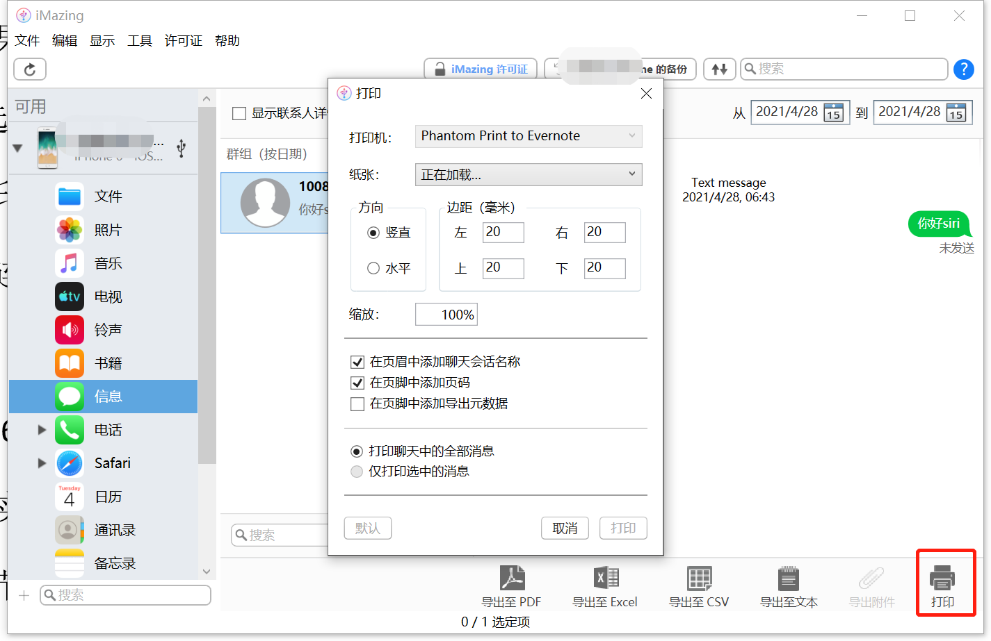Open Photos (照片) in the sidebar
Viewport: 991px width, 641px height.
pos(103,230)
